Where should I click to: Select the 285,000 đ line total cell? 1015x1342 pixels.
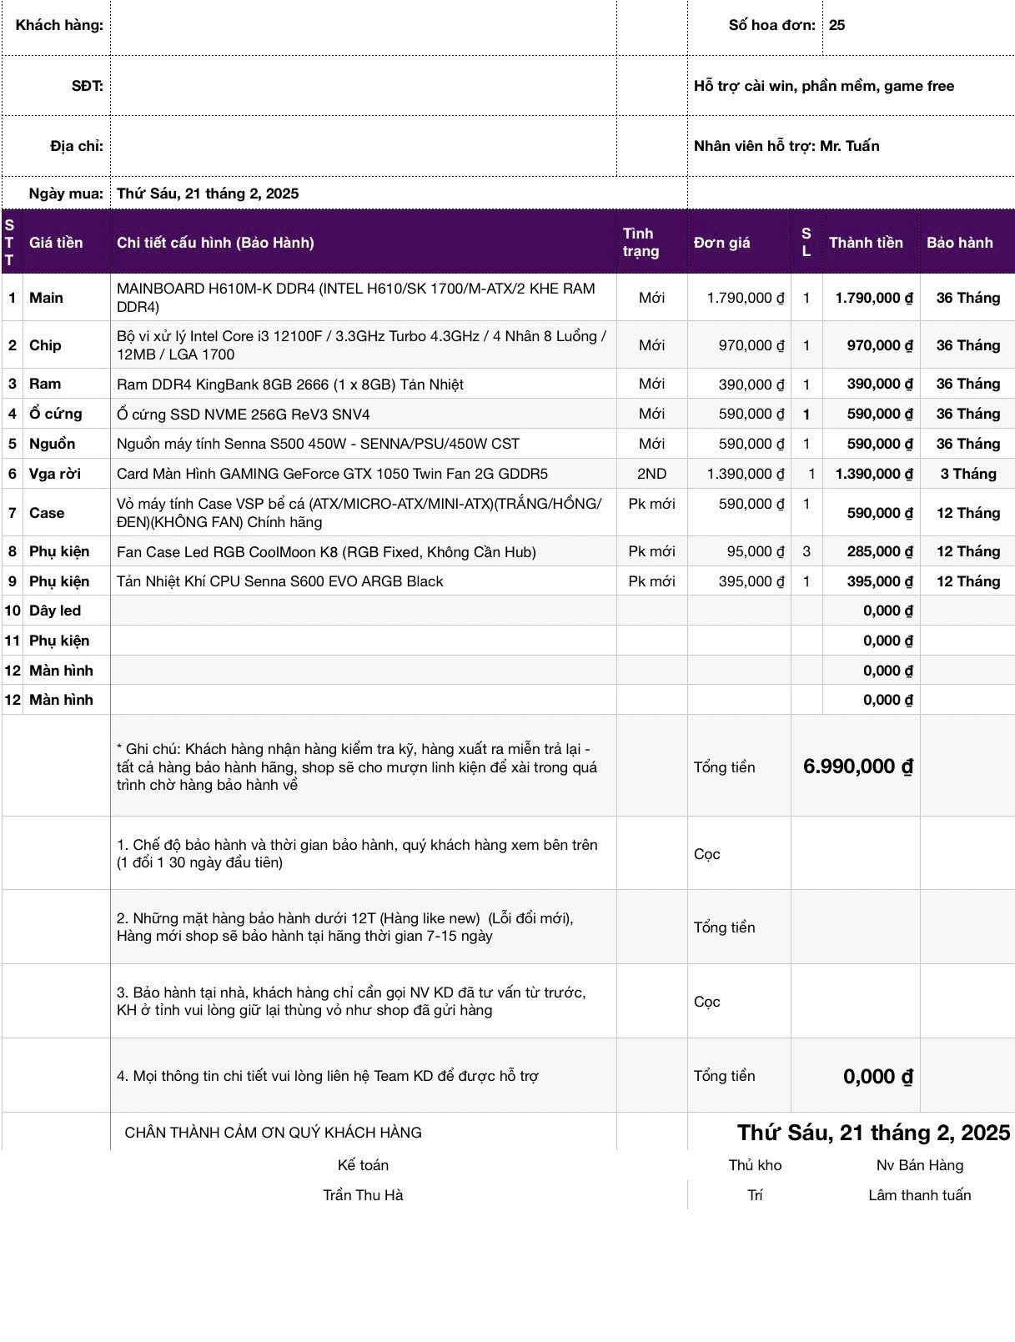point(873,551)
